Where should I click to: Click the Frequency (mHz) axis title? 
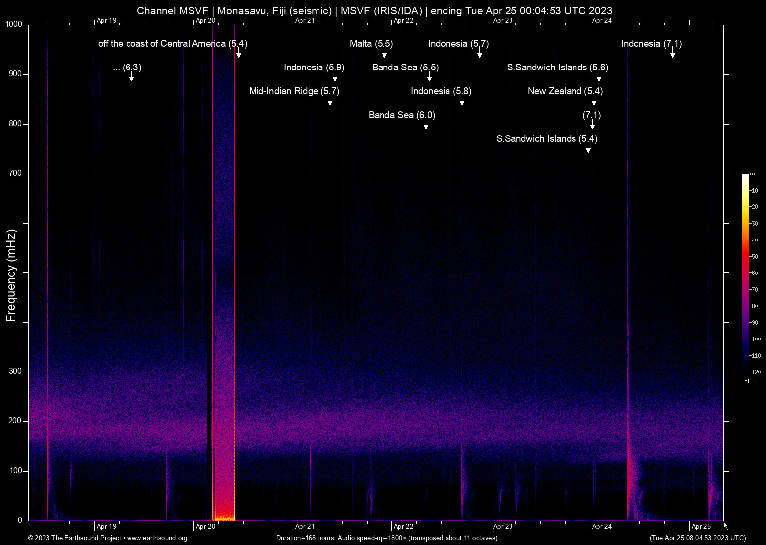11,275
